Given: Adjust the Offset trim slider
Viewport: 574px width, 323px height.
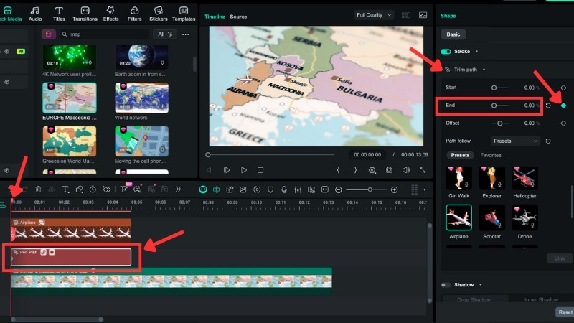Looking at the screenshot, I should 499,123.
